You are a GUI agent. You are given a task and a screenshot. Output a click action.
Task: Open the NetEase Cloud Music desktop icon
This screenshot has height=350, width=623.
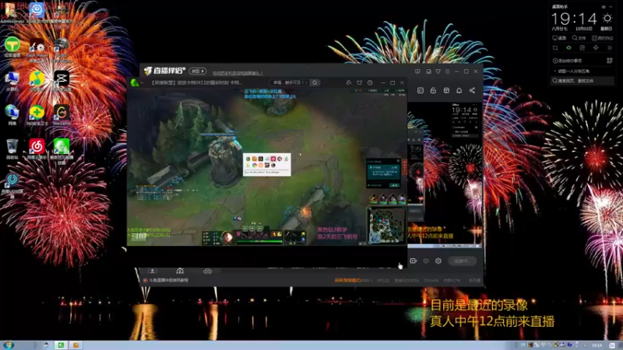click(x=37, y=147)
